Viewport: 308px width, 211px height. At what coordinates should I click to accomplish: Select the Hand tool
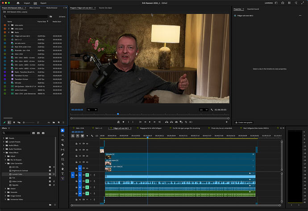62,169
